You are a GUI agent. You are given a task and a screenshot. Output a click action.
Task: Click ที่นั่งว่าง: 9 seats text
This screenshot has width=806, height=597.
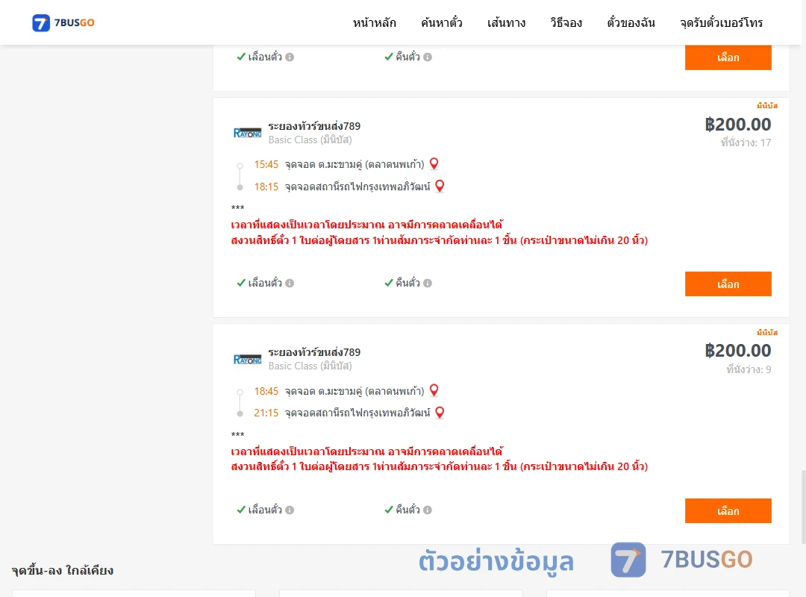749,369
